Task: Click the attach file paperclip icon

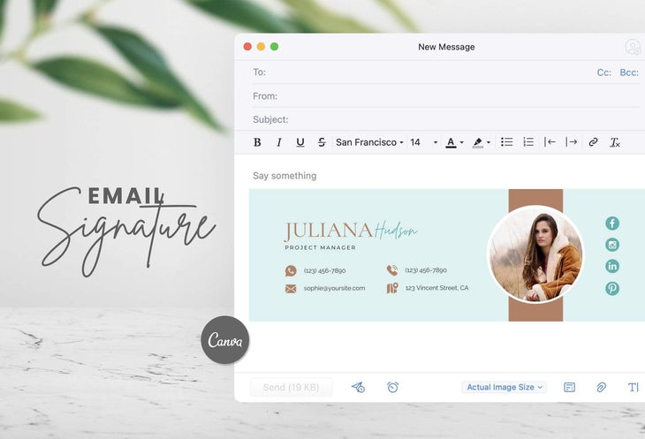Action: coord(601,387)
